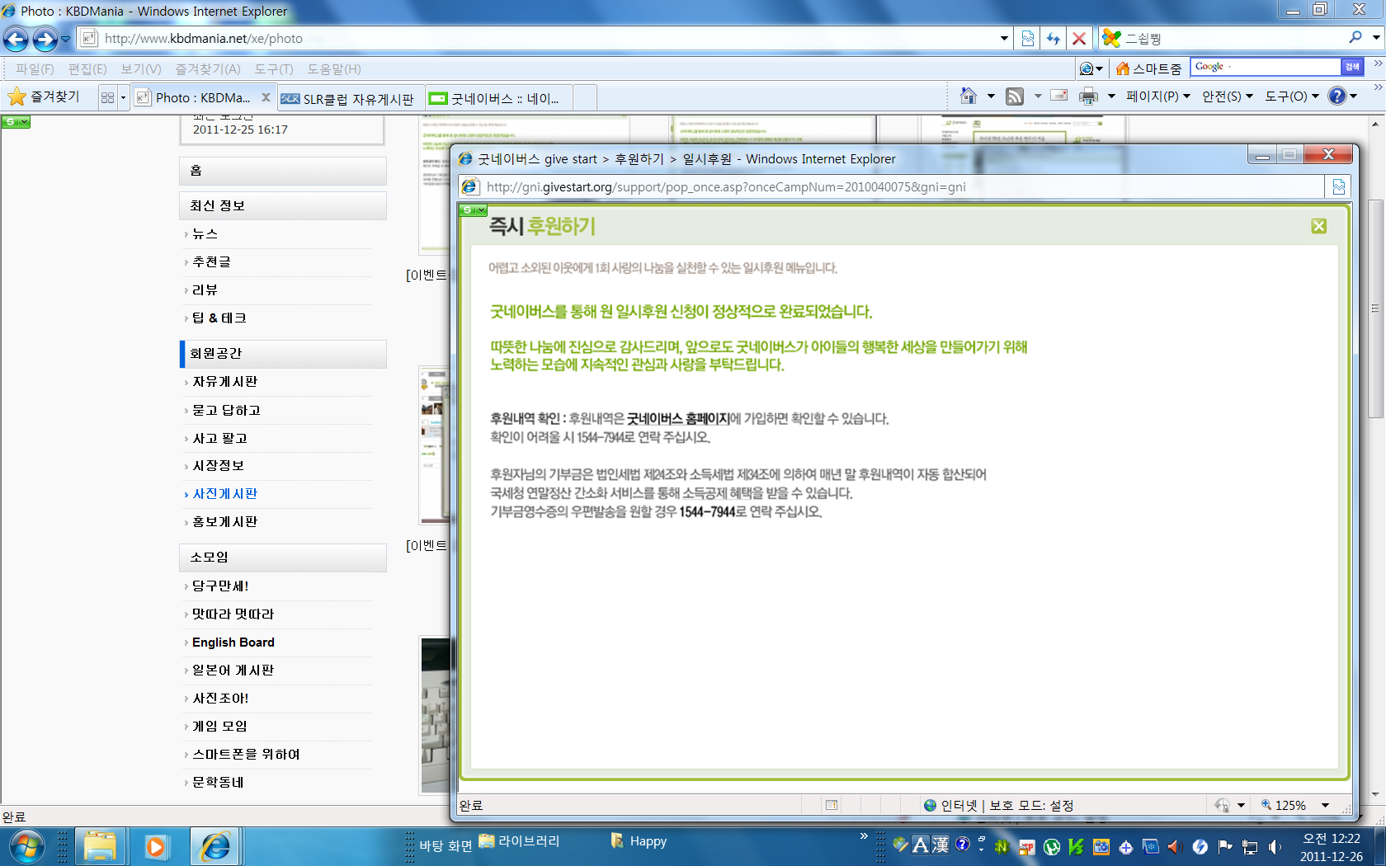This screenshot has width=1386, height=866.
Task: Open the Favorites star button
Action: (x=45, y=96)
